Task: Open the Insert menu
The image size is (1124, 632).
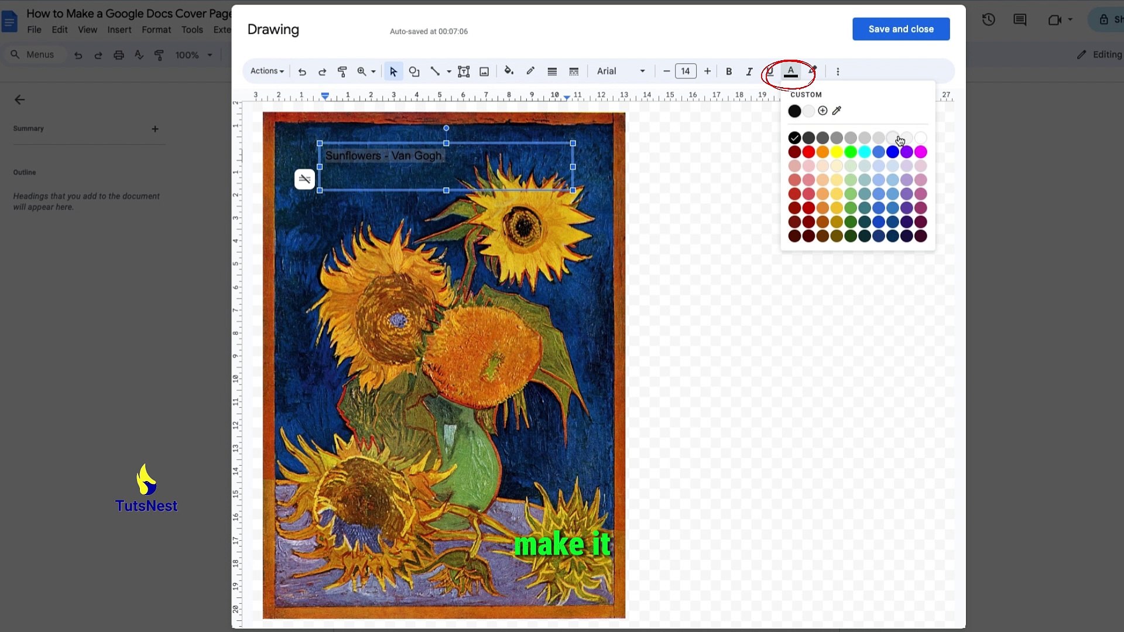Action: (119, 29)
